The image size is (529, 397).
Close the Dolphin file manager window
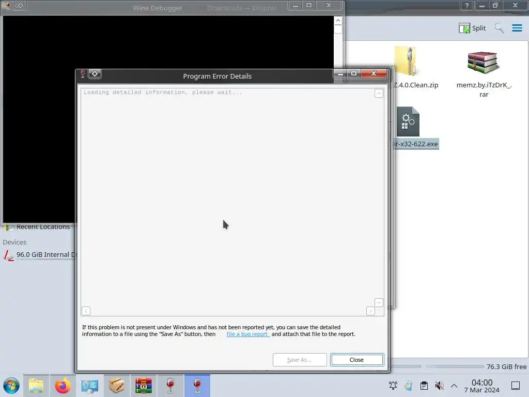tap(515, 5)
